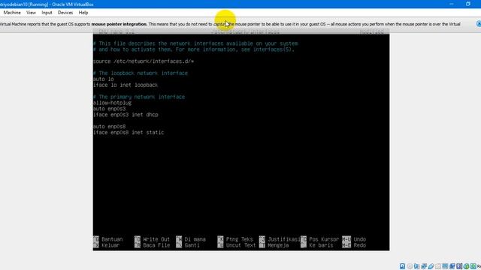Restore down the VirtualBox window
The image size is (481, 270).
(x=467, y=4)
